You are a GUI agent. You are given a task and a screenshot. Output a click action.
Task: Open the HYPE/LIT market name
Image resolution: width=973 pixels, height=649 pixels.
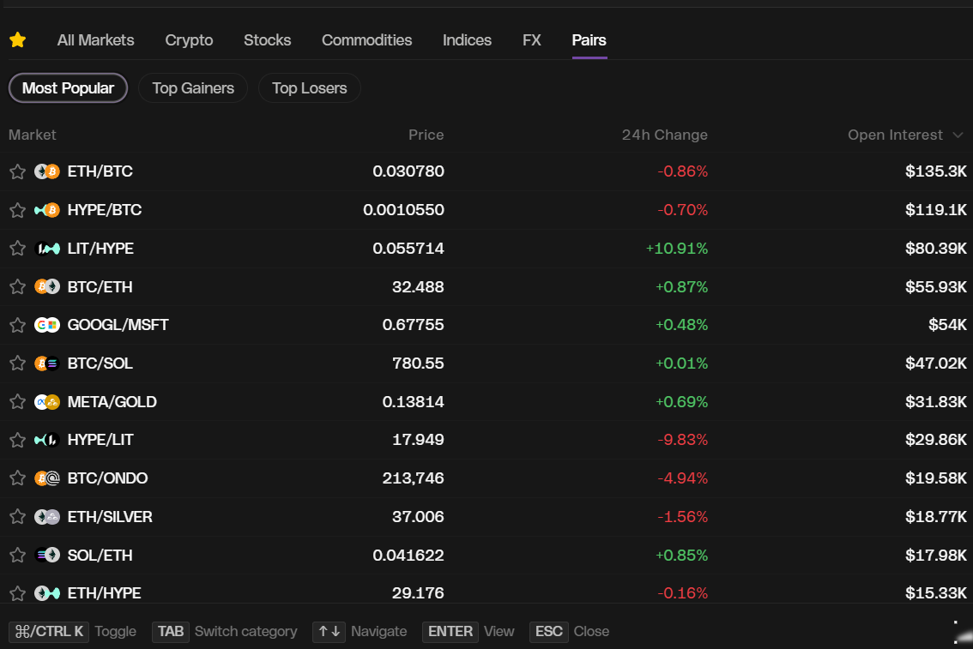(100, 440)
